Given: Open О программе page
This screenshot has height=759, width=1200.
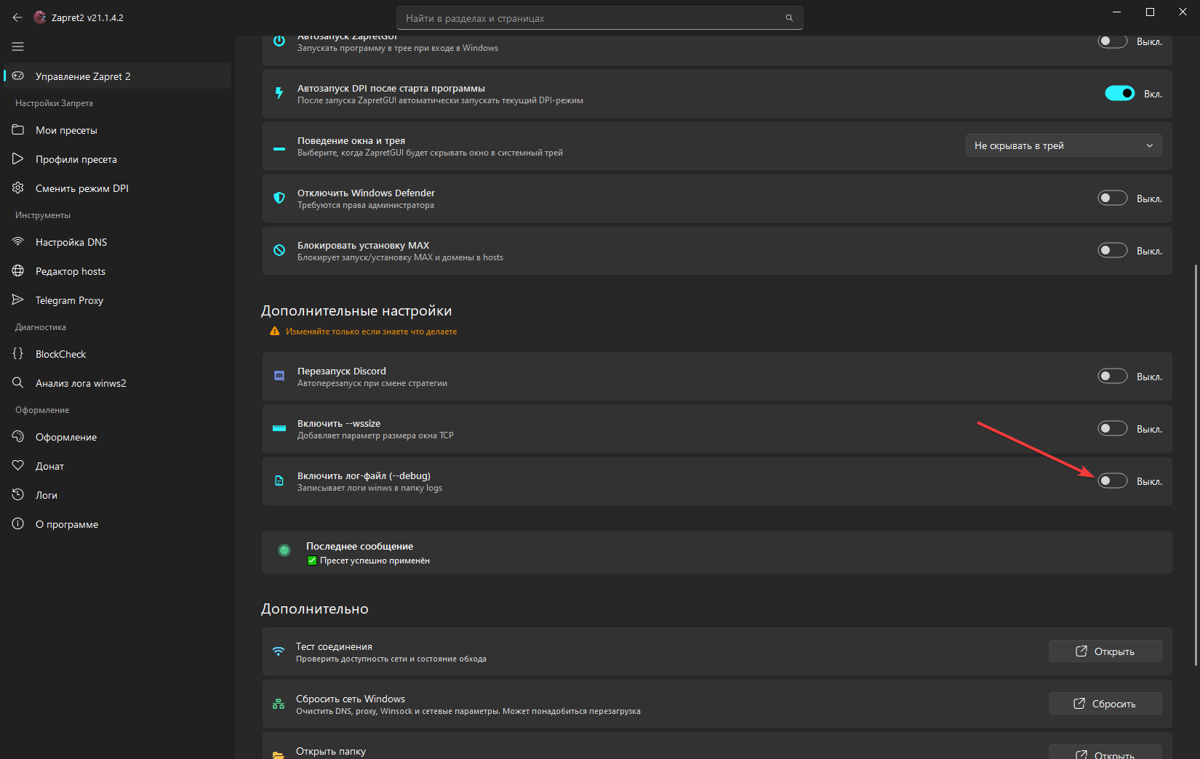Looking at the screenshot, I should point(117,523).
